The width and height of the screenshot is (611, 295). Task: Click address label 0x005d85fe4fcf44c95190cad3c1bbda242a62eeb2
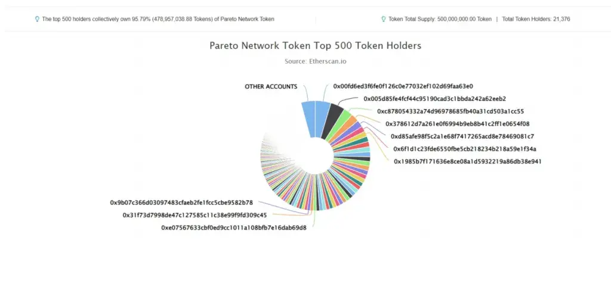[x=434, y=99]
